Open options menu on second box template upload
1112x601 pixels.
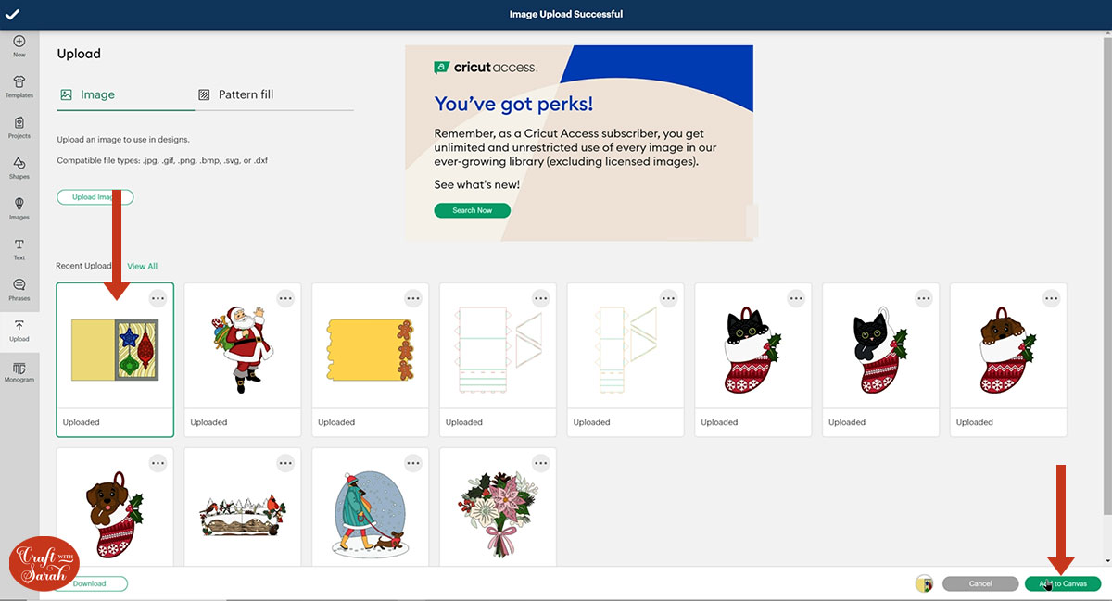tap(669, 298)
